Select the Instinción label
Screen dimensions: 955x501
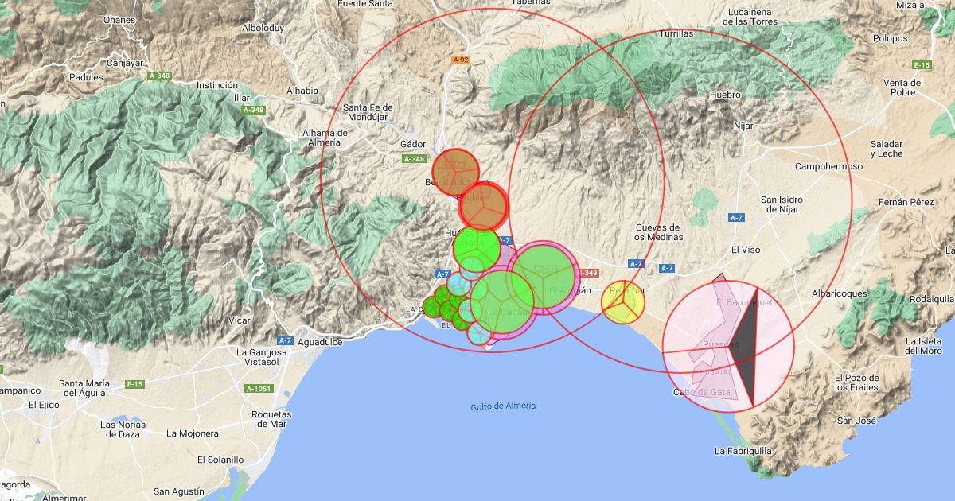pyautogui.click(x=217, y=85)
